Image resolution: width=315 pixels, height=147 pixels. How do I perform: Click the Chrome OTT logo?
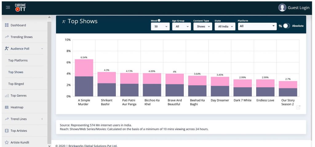coord(20,8)
